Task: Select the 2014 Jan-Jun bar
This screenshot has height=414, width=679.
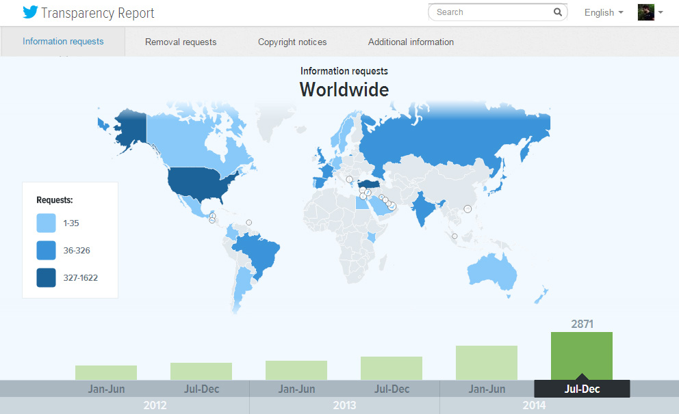Action: [x=487, y=363]
